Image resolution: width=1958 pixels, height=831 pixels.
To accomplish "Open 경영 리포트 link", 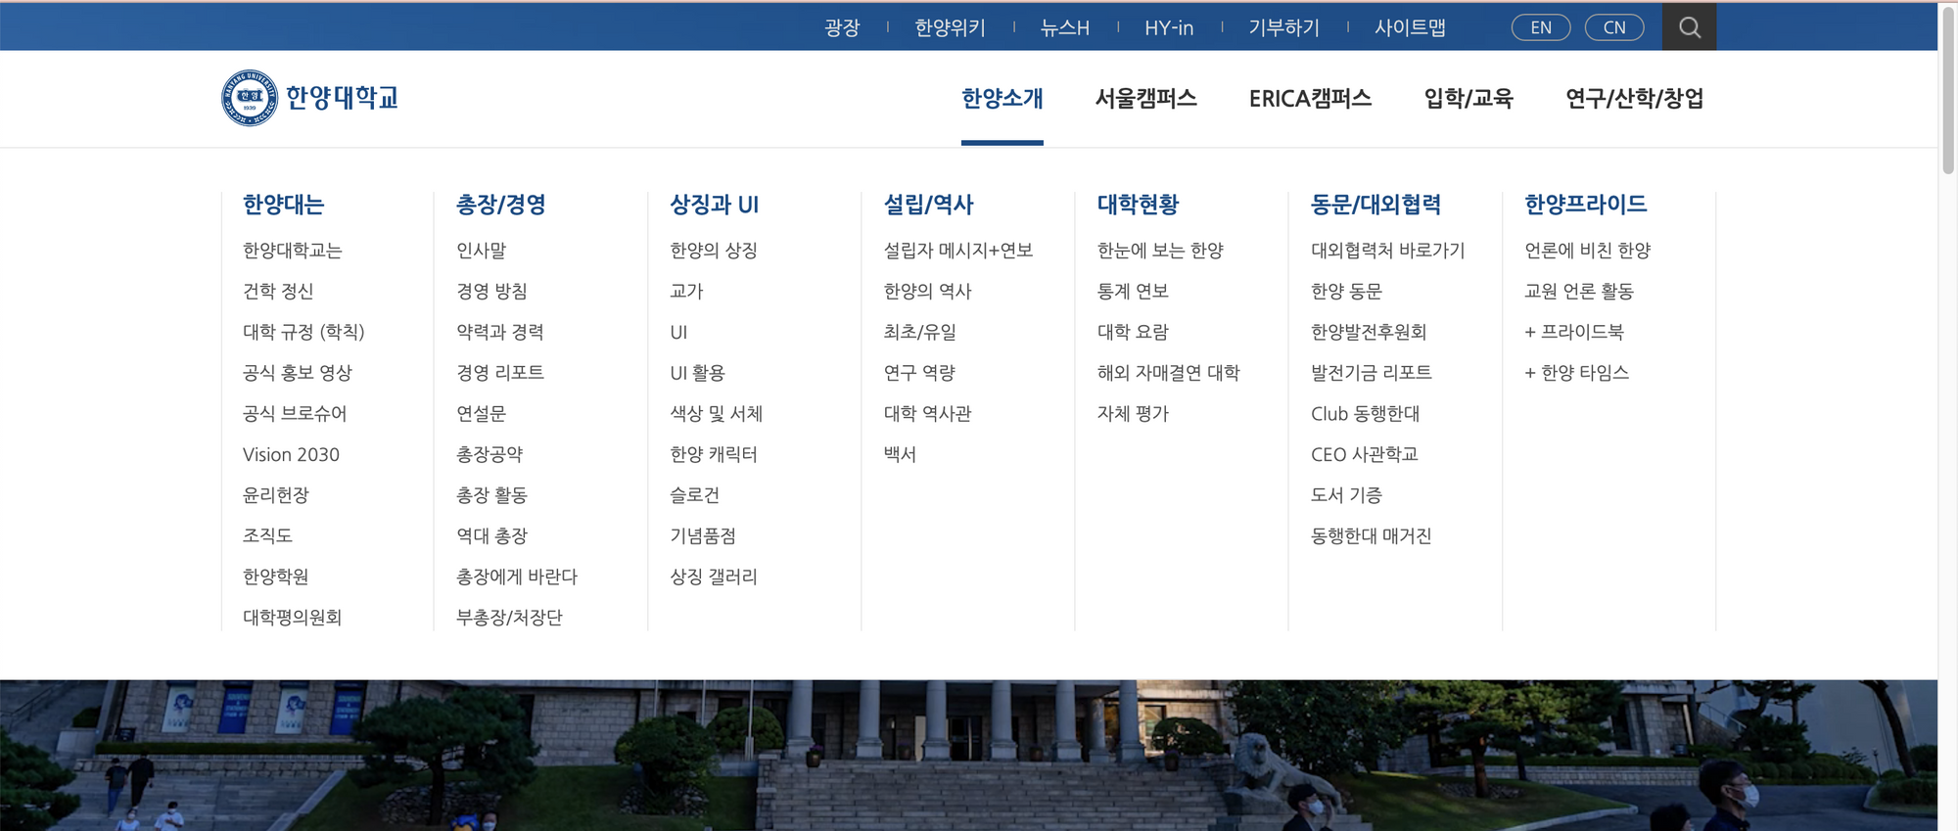I will (x=500, y=373).
